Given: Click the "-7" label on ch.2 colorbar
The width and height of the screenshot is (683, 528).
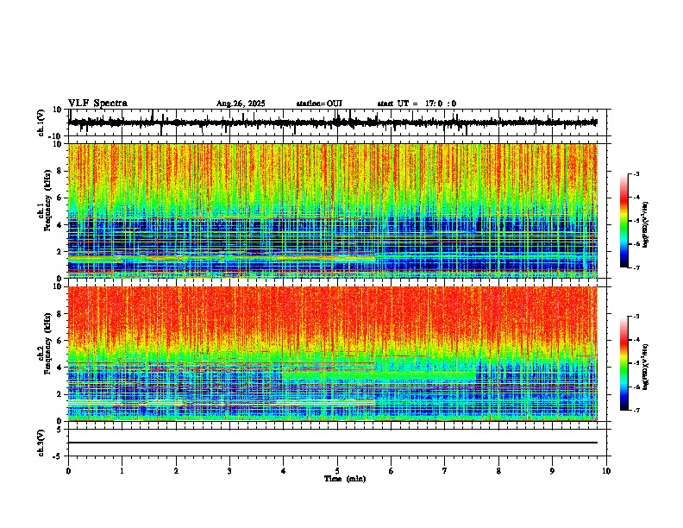Looking at the screenshot, I should (636, 411).
